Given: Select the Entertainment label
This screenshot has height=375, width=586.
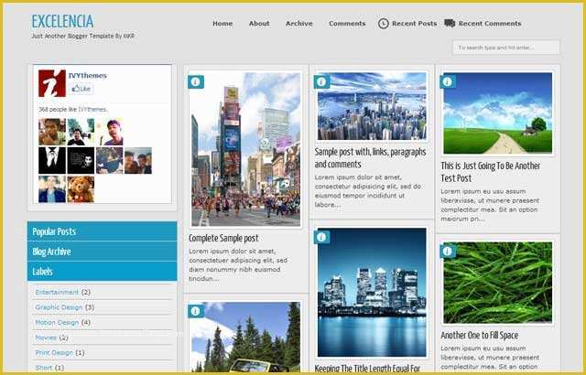Looking at the screenshot, I should pyautogui.click(x=57, y=292).
